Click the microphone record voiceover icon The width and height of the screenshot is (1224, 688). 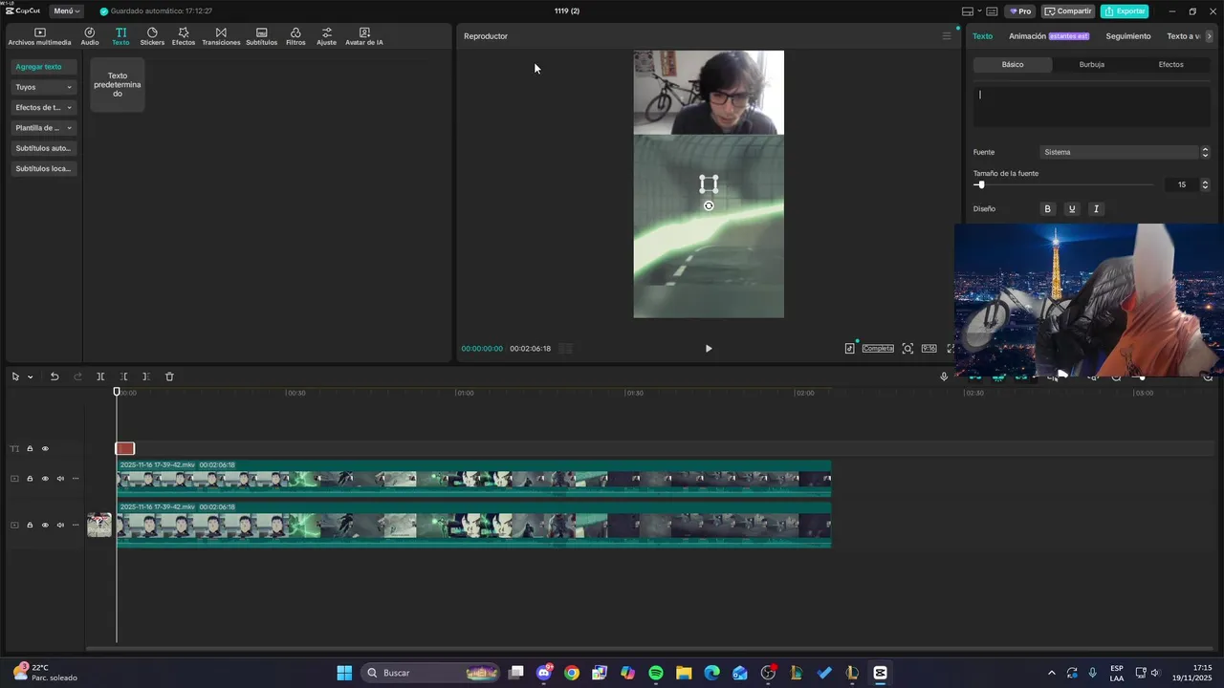coord(944,376)
